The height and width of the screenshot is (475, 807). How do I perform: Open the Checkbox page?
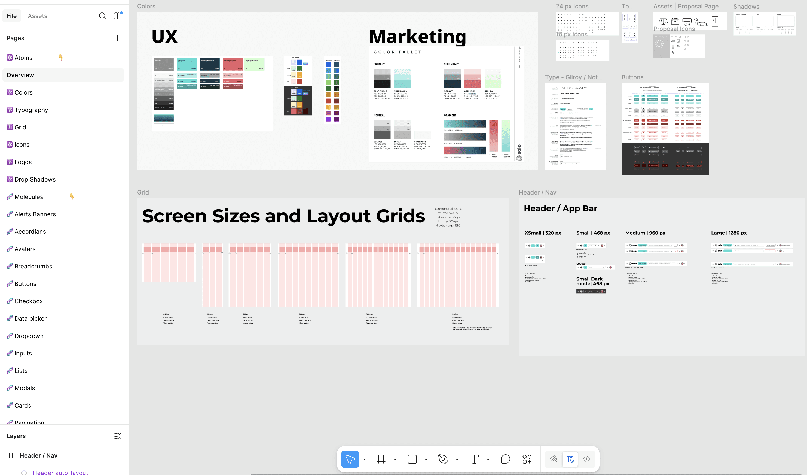click(63, 301)
